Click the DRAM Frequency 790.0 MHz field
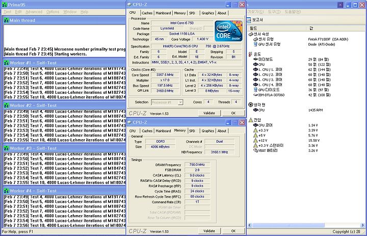 (197, 165)
